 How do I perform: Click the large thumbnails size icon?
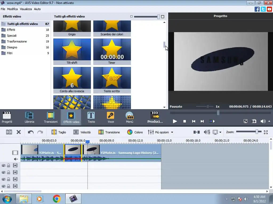pos(163,17)
